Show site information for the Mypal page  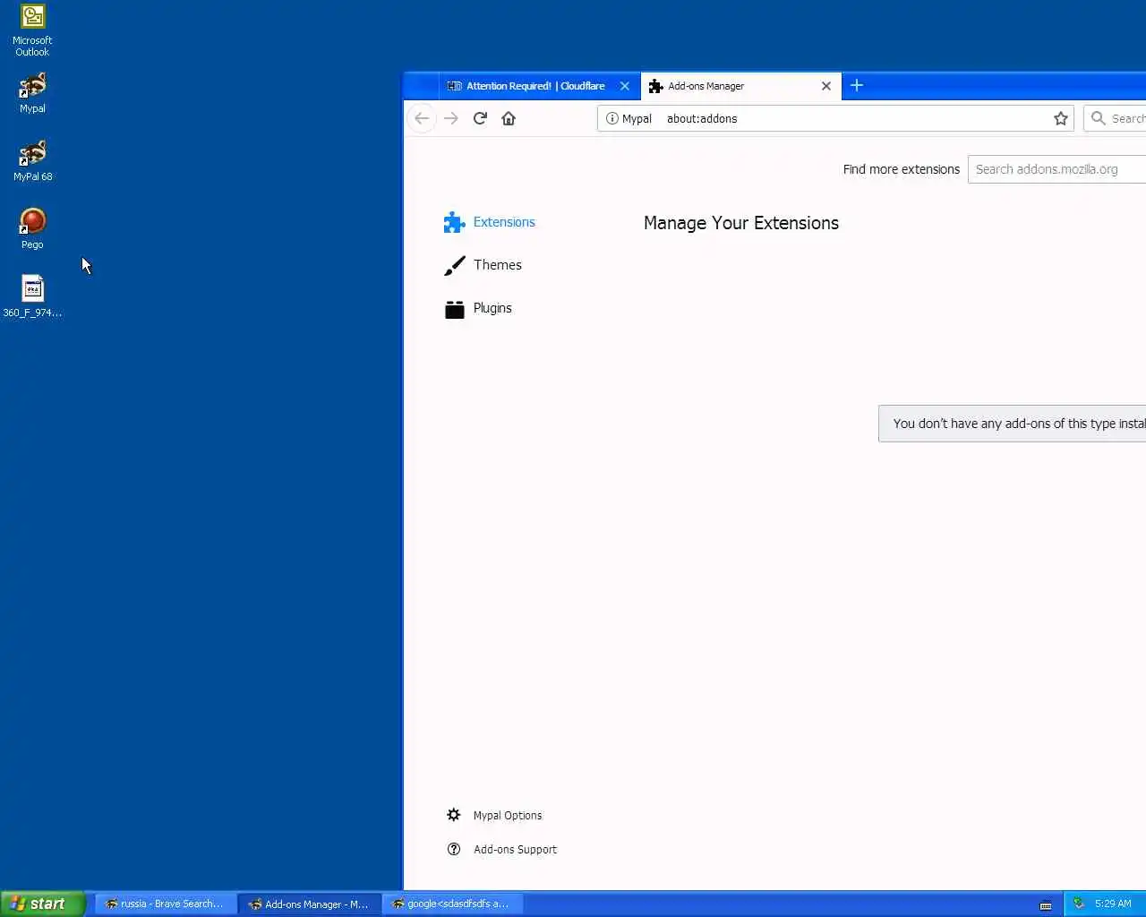pyautogui.click(x=612, y=118)
